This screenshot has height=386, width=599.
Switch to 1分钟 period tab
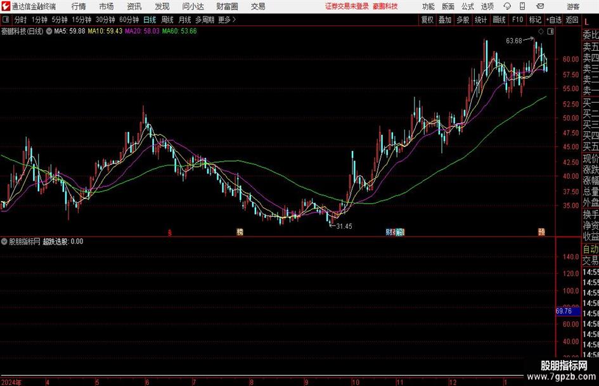click(x=39, y=20)
